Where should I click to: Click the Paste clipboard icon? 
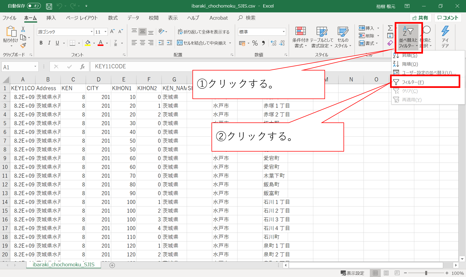click(11, 31)
